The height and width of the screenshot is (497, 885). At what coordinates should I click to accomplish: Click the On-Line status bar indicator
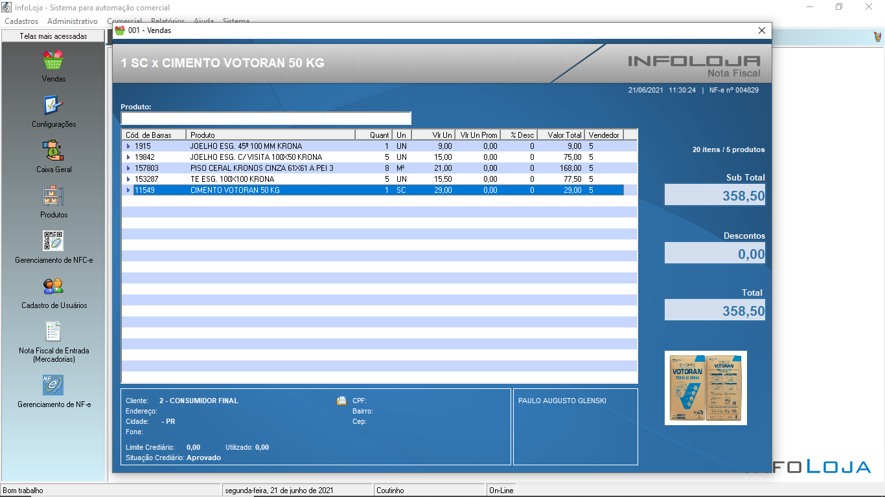click(x=501, y=491)
